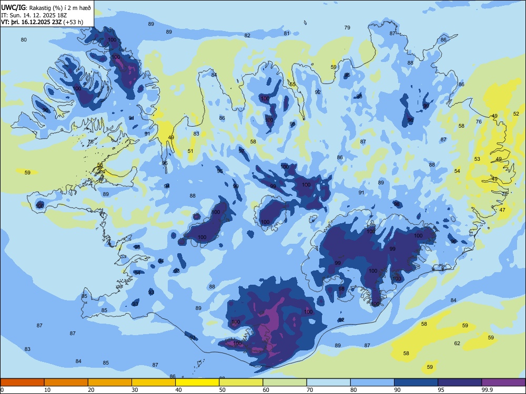Click the humidity value "52" on the map
The width and height of the screenshot is (526, 394).
[516, 113]
